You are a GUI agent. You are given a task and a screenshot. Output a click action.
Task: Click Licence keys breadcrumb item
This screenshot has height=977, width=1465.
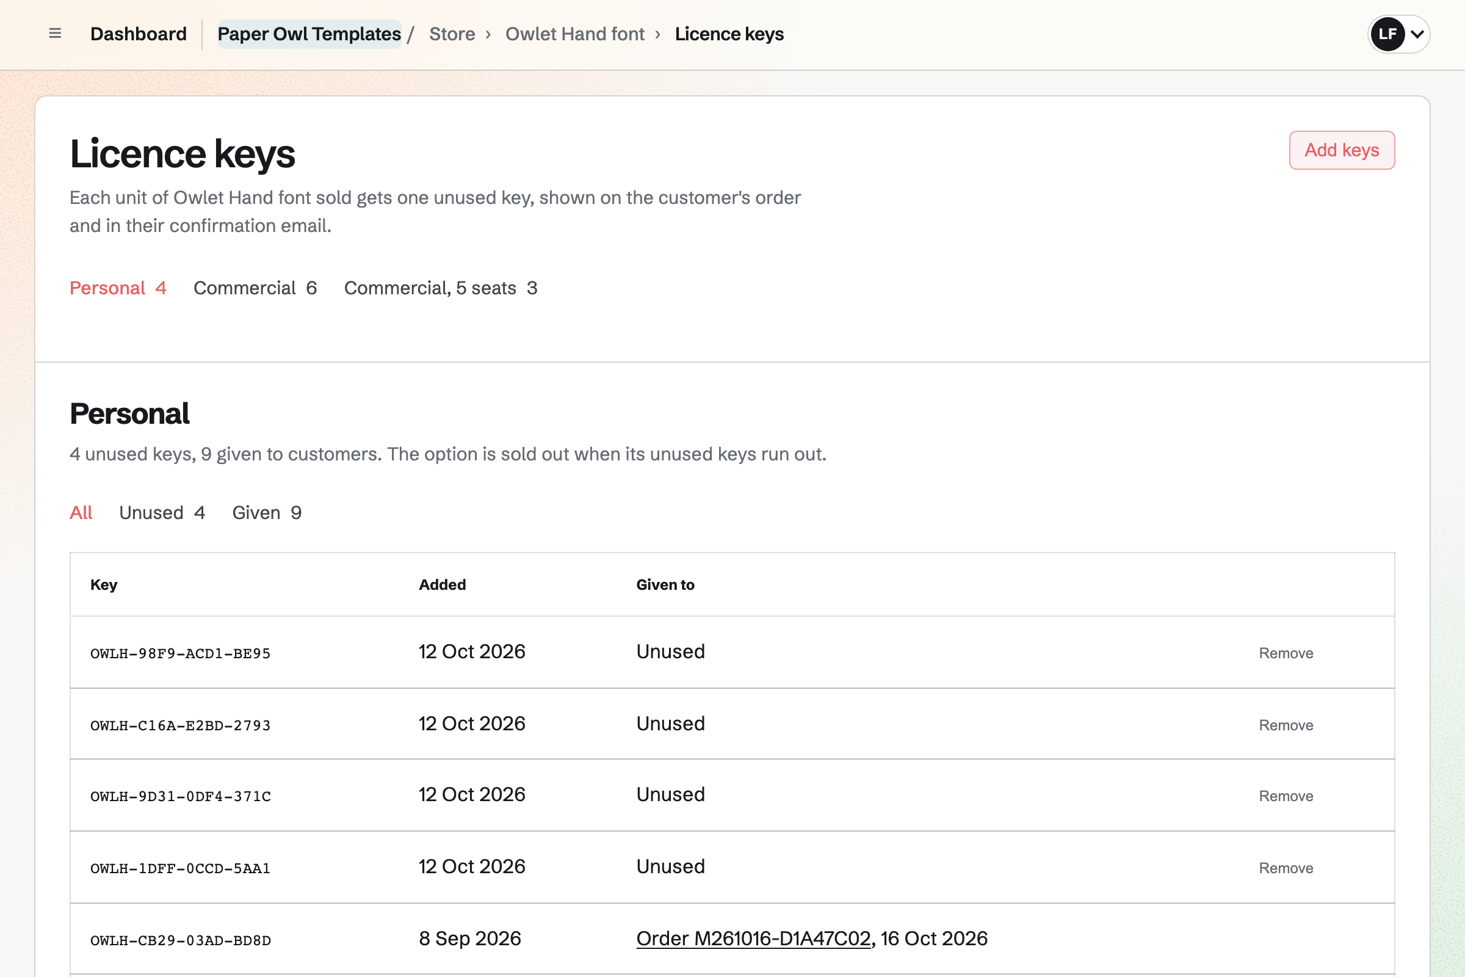(x=729, y=34)
